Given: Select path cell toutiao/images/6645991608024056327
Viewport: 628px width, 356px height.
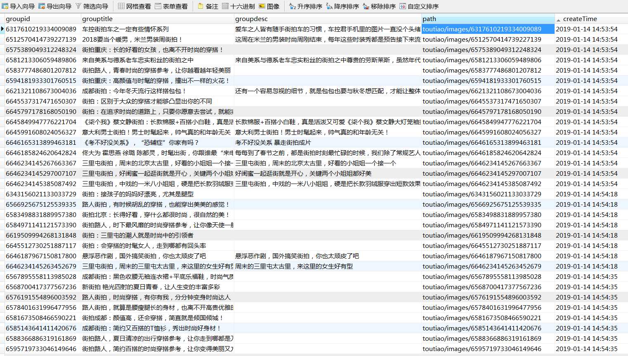Looking at the screenshot, I should tap(488, 132).
